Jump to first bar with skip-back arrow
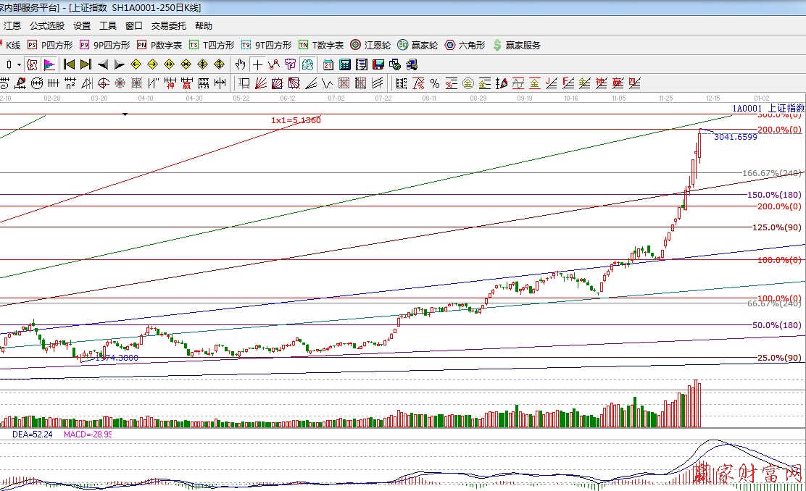 [x=70, y=64]
